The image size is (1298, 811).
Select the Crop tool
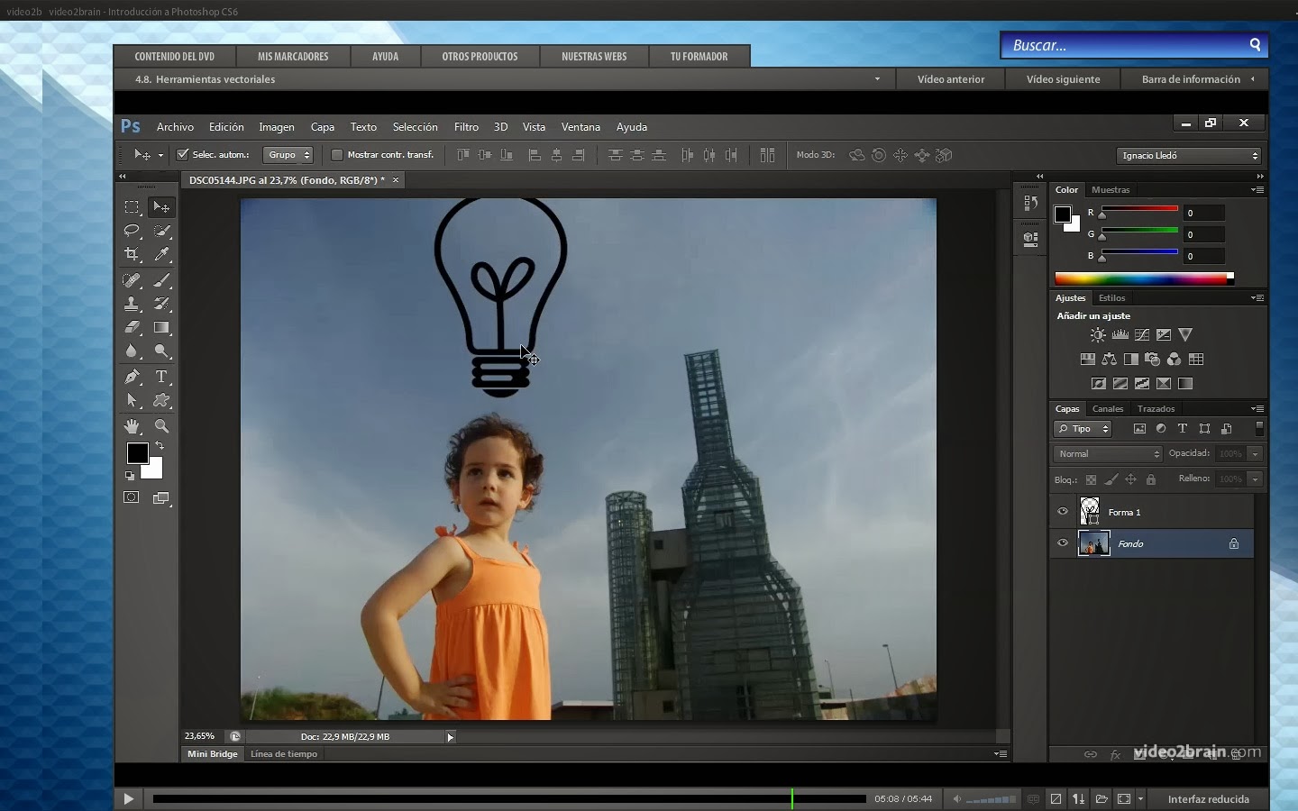coord(132,255)
